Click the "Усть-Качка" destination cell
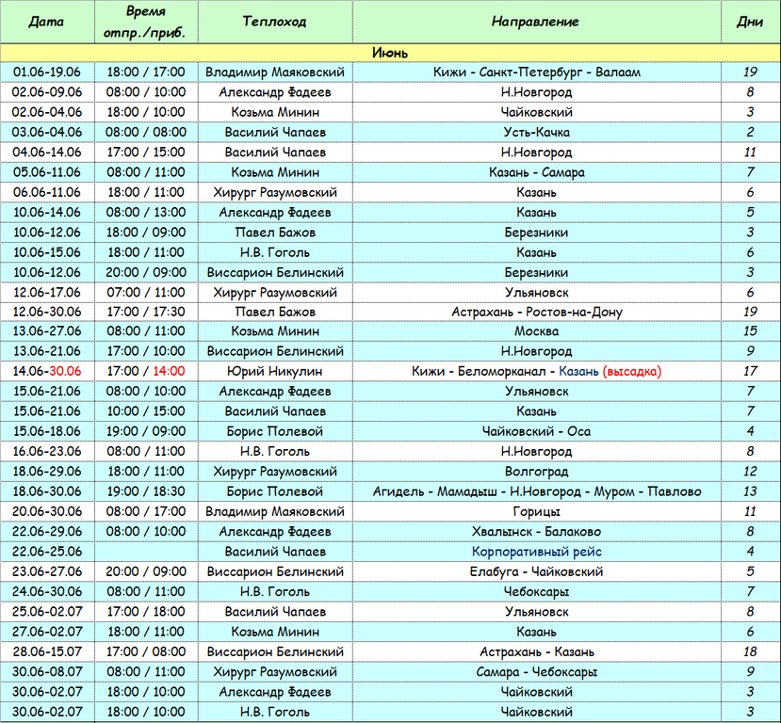 536,133
